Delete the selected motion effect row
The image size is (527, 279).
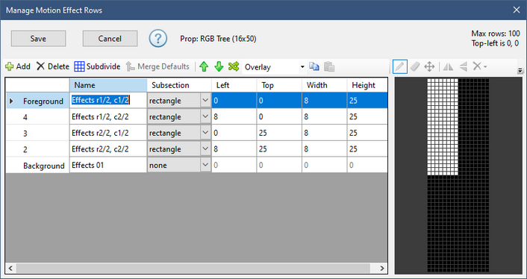tap(53, 66)
